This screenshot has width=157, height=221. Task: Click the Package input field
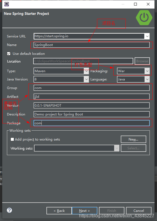click(x=91, y=123)
